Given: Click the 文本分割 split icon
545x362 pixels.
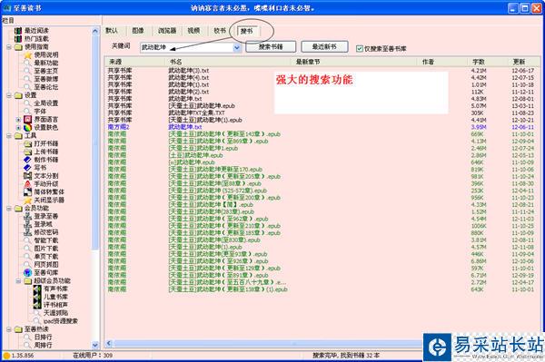Looking at the screenshot, I should (28, 176).
